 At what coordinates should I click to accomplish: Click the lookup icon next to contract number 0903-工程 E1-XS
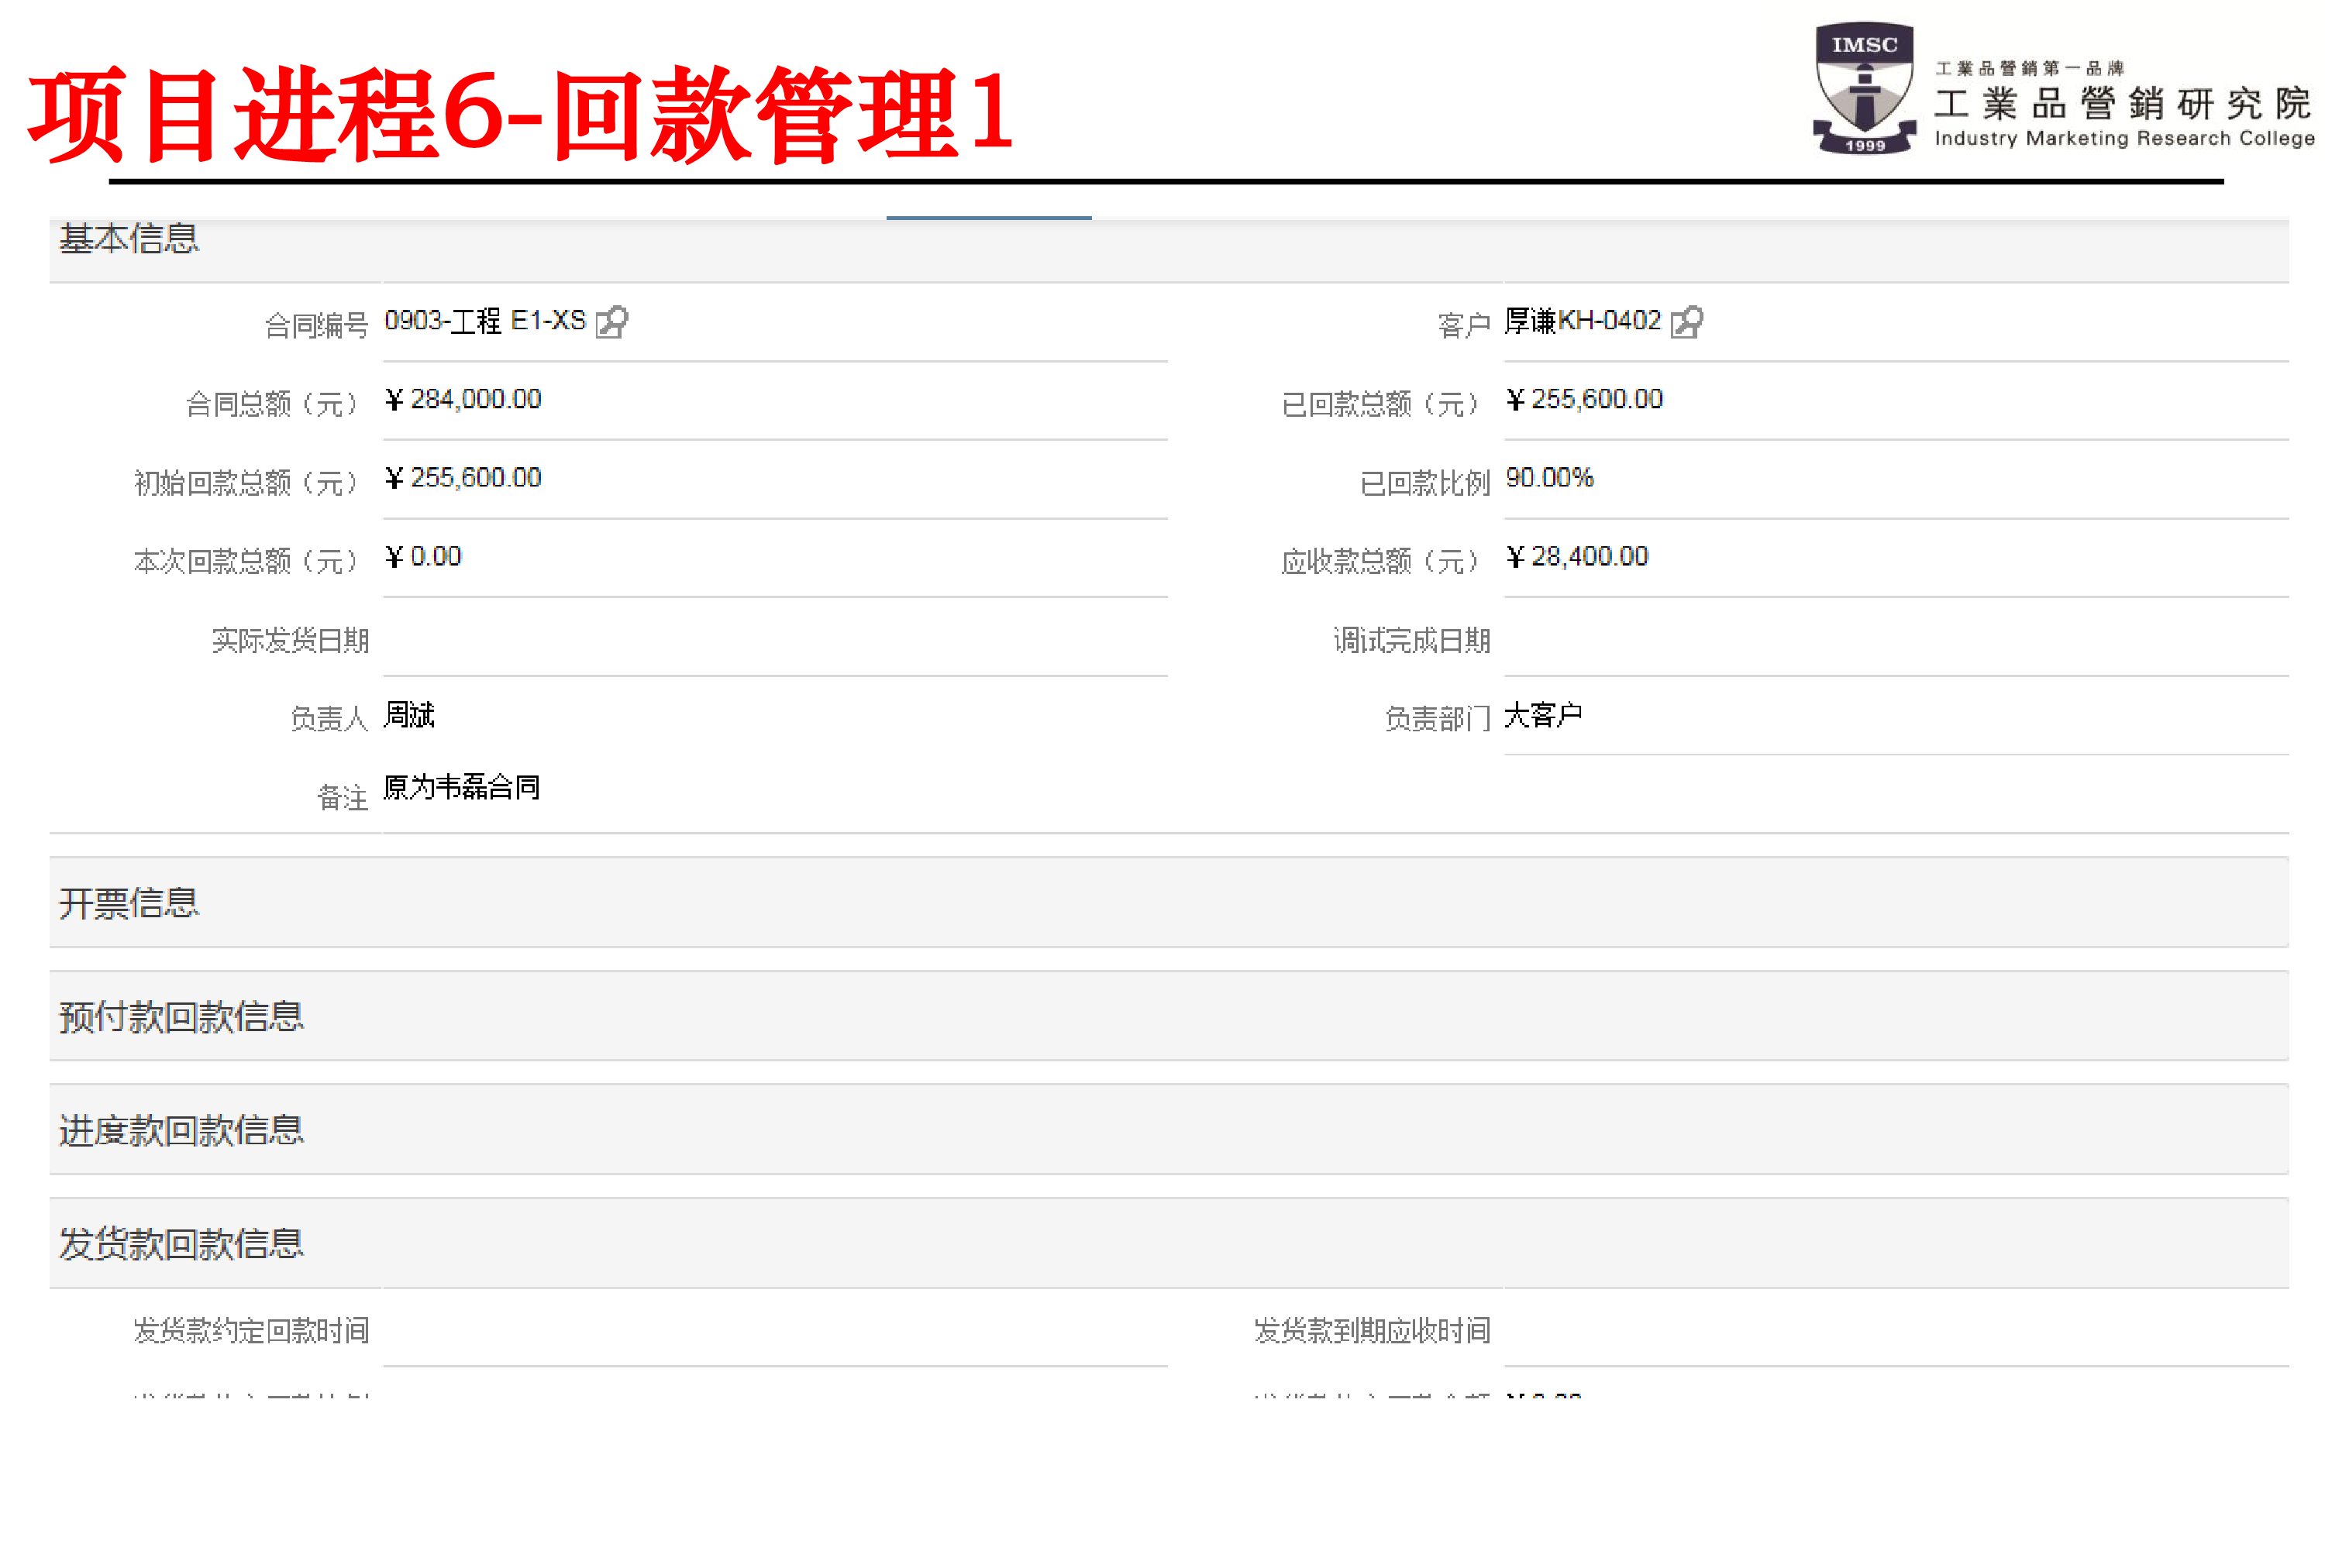coord(613,323)
